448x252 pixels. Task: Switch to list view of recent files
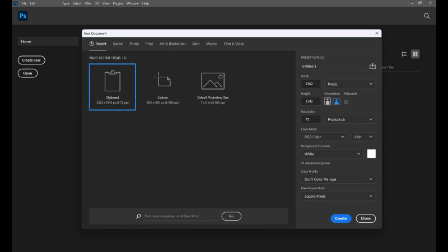coord(404,54)
